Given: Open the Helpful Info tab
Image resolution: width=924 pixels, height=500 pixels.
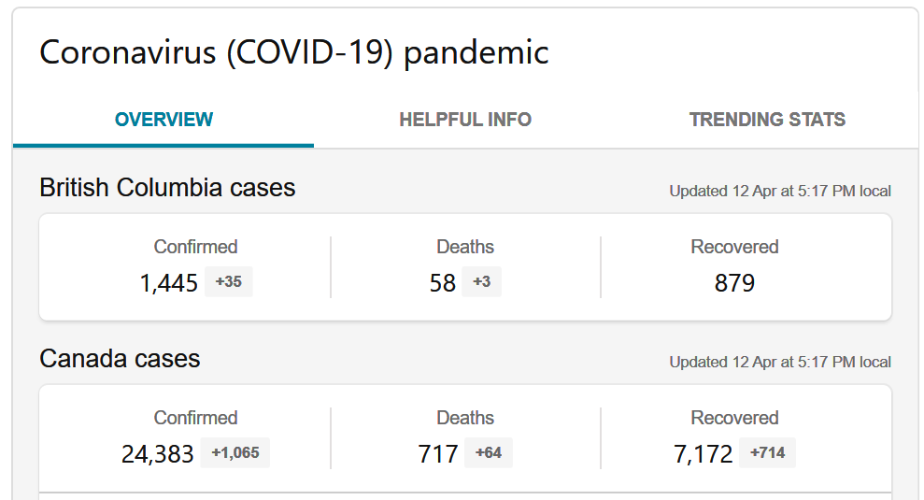Looking at the screenshot, I should [x=465, y=120].
